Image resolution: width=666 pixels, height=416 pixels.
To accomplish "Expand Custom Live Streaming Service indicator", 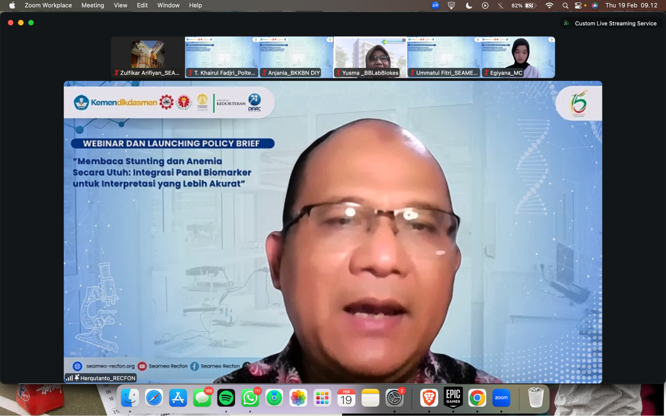I will (610, 23).
